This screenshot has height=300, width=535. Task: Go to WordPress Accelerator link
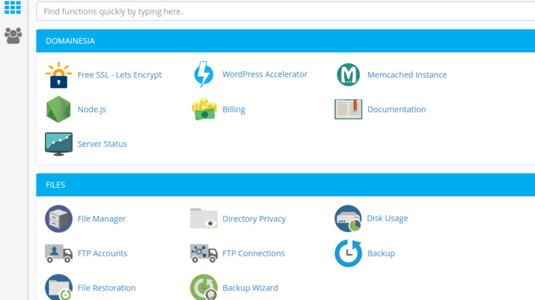[x=265, y=74]
